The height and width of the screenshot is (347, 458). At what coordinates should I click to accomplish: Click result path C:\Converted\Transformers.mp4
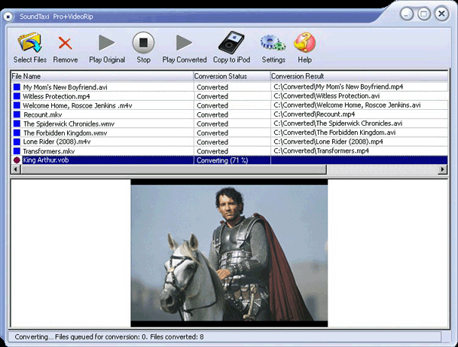[322, 151]
